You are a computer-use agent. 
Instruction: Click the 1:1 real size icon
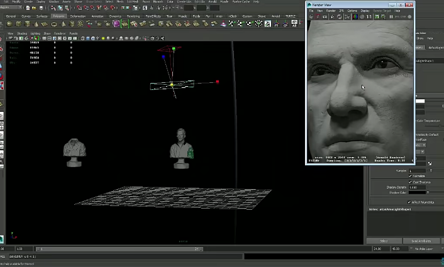(x=370, y=17)
